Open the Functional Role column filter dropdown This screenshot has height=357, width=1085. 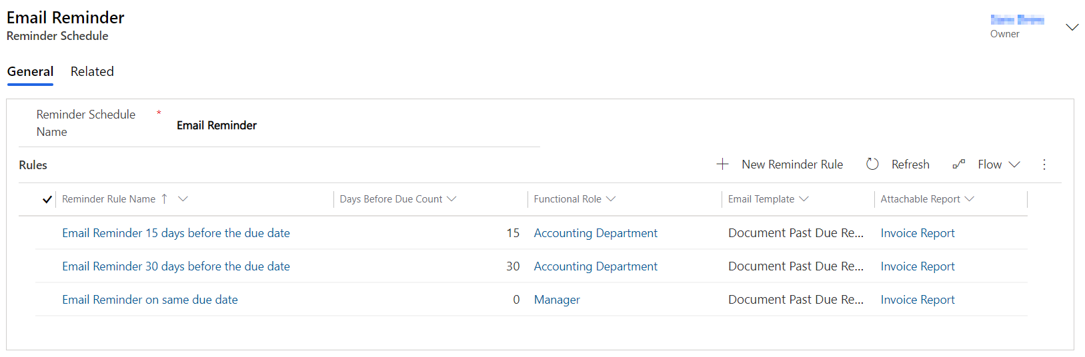(x=611, y=198)
